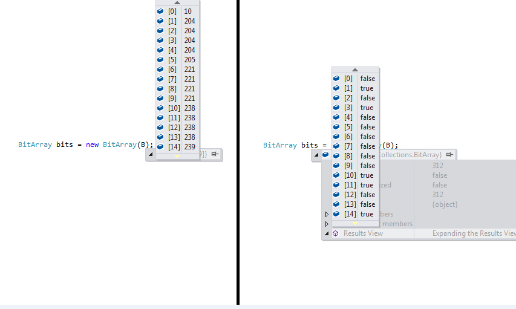Select the Results View row

[x=419, y=233]
